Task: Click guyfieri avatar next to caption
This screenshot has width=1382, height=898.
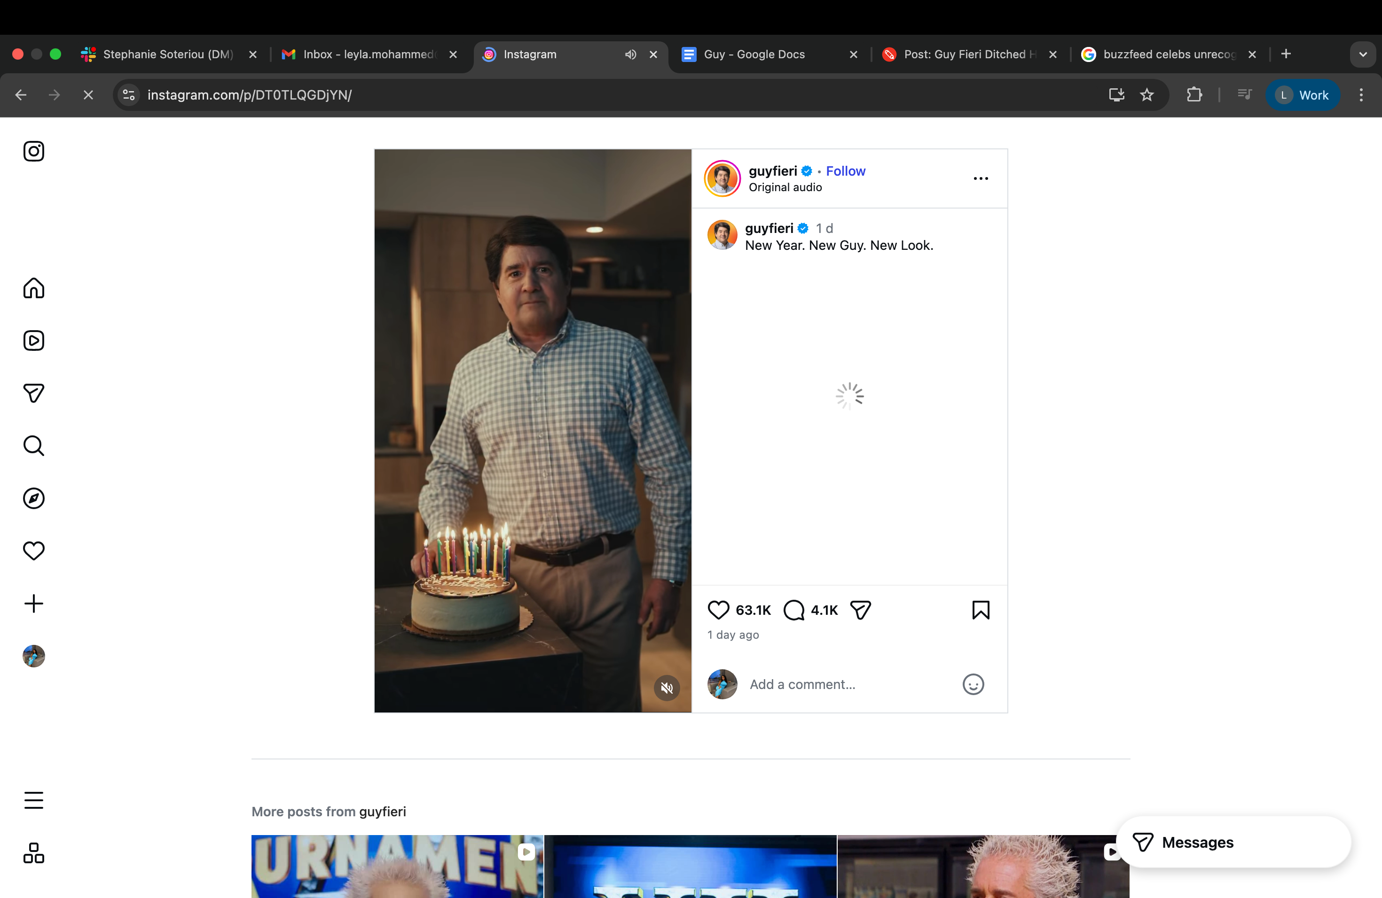Action: [x=722, y=235]
